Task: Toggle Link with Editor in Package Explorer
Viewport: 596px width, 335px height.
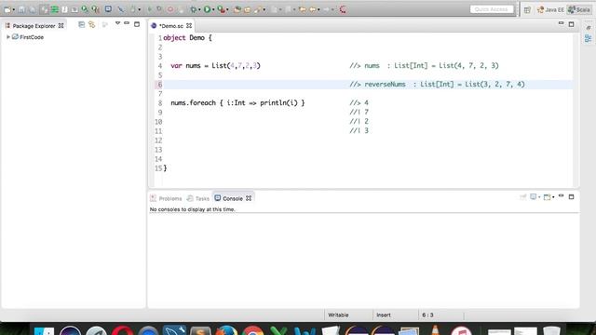Action: pyautogui.click(x=92, y=25)
